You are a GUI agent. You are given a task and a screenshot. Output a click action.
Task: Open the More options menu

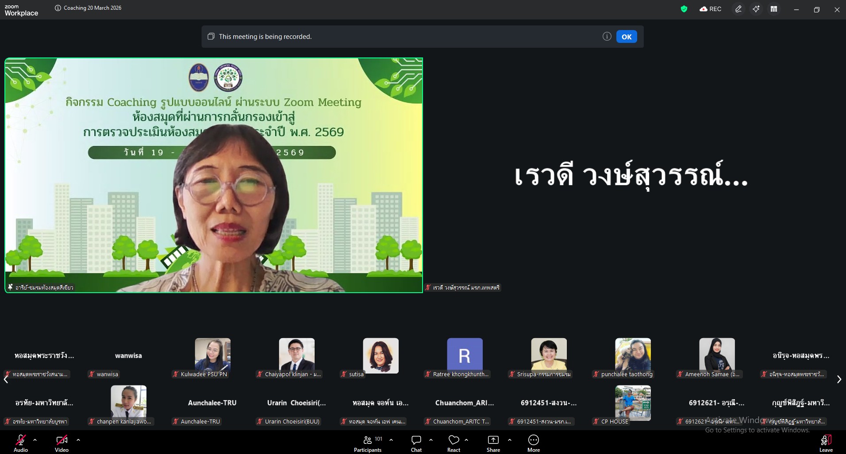tap(533, 443)
